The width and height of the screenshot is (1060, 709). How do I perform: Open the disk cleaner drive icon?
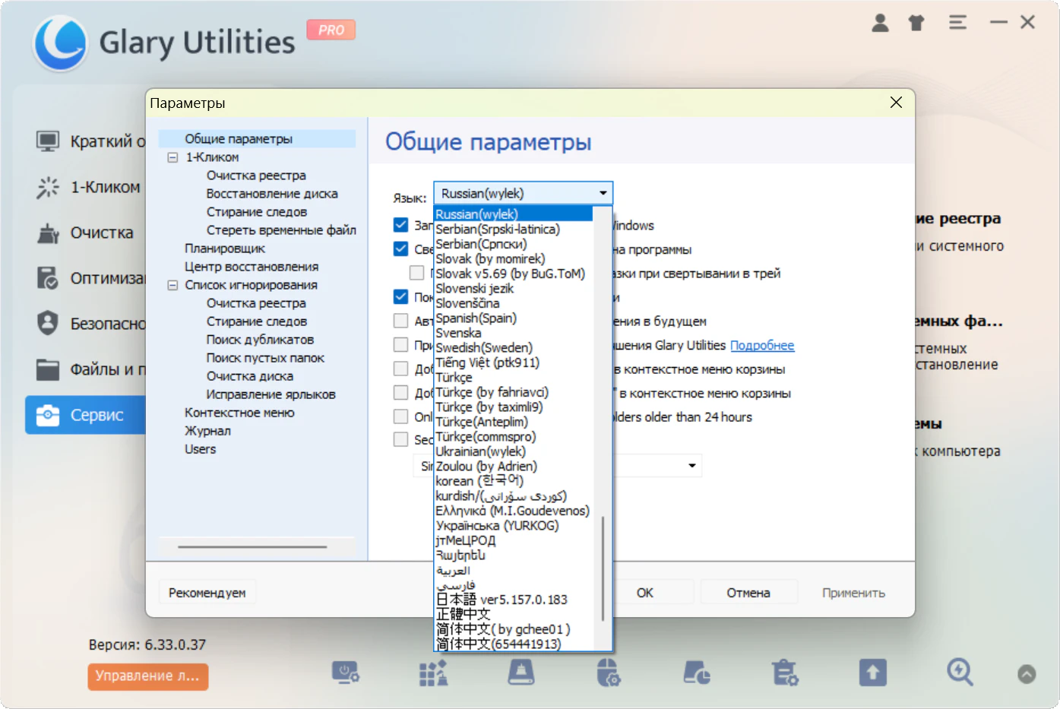(x=521, y=673)
